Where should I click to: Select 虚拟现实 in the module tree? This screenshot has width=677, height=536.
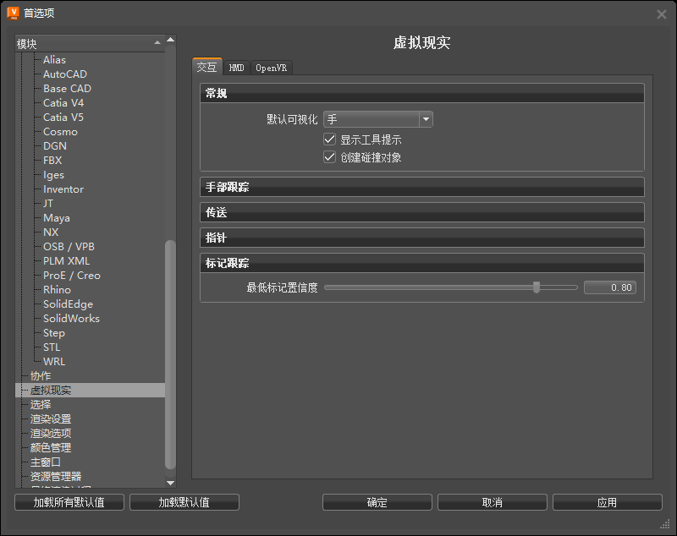[51, 391]
